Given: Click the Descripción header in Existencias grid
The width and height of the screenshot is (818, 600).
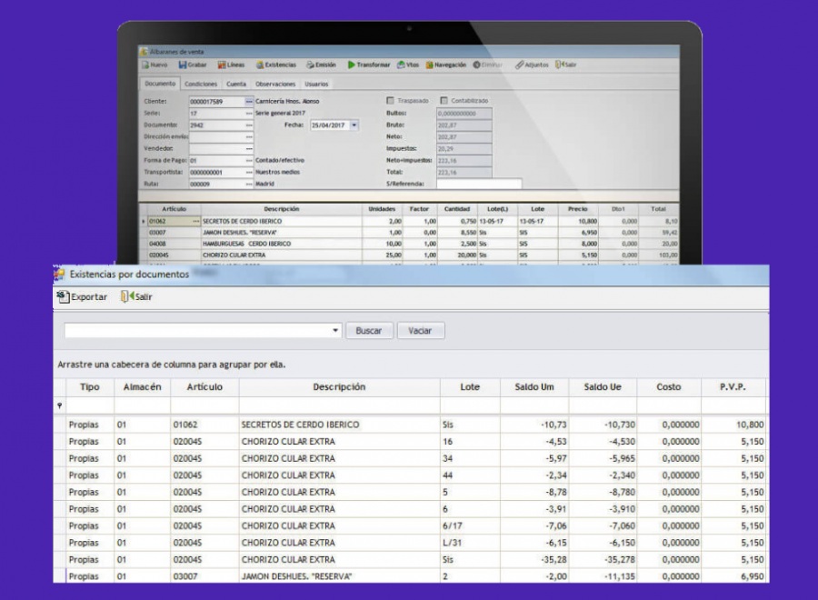Looking at the screenshot, I should [339, 387].
